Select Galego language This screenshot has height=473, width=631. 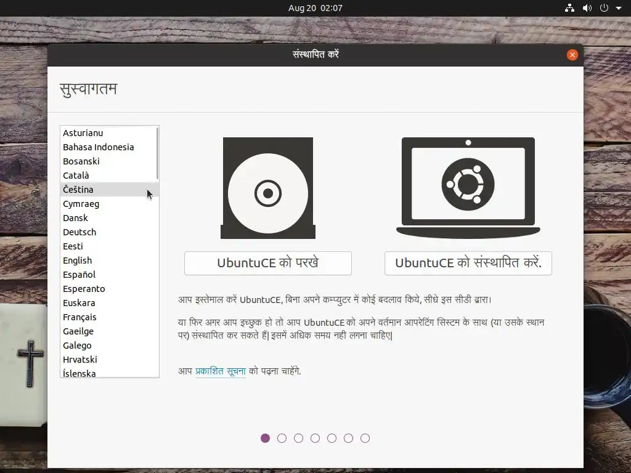110,346
